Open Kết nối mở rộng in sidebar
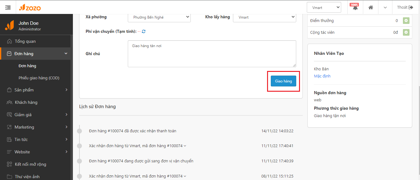420x180 pixels. coord(35,164)
